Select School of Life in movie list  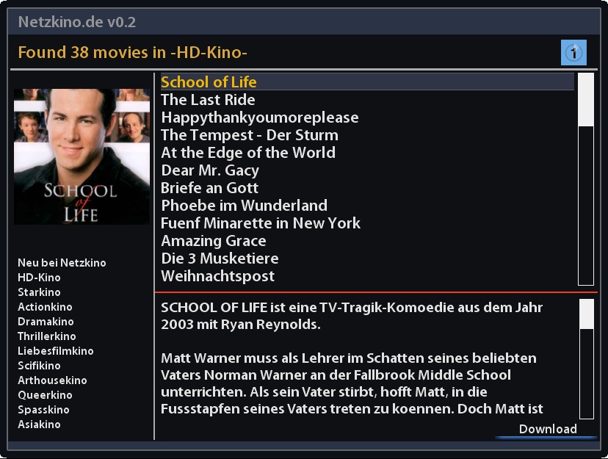tap(367, 82)
